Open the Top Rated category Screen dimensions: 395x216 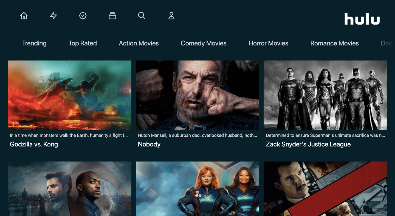click(x=83, y=43)
